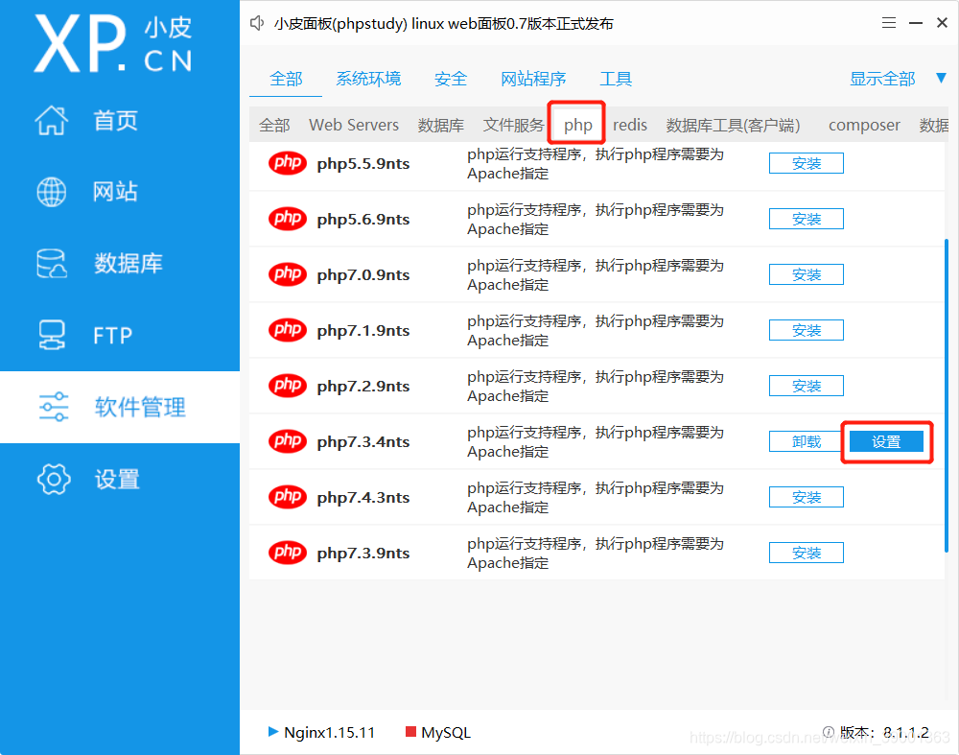This screenshot has width=959, height=755.
Task: Click the php5.5.9nts name text
Action: tap(363, 163)
